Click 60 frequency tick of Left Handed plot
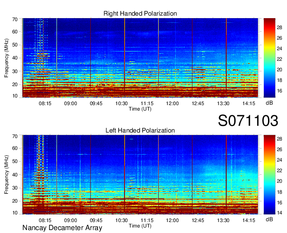This screenshot has height=233, width=287. click(15, 148)
